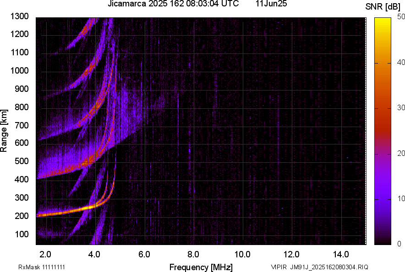The image size is (405, 272).
Task: Click range tick label '500'
Action: coord(22,161)
